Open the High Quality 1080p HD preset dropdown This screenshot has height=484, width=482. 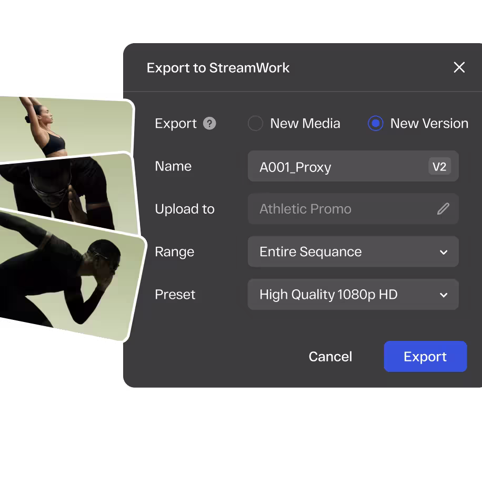[353, 295]
